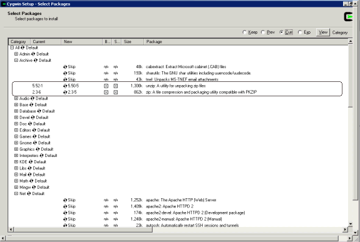
Task: Cycle the Default icon for Games category
Action: 34,136
